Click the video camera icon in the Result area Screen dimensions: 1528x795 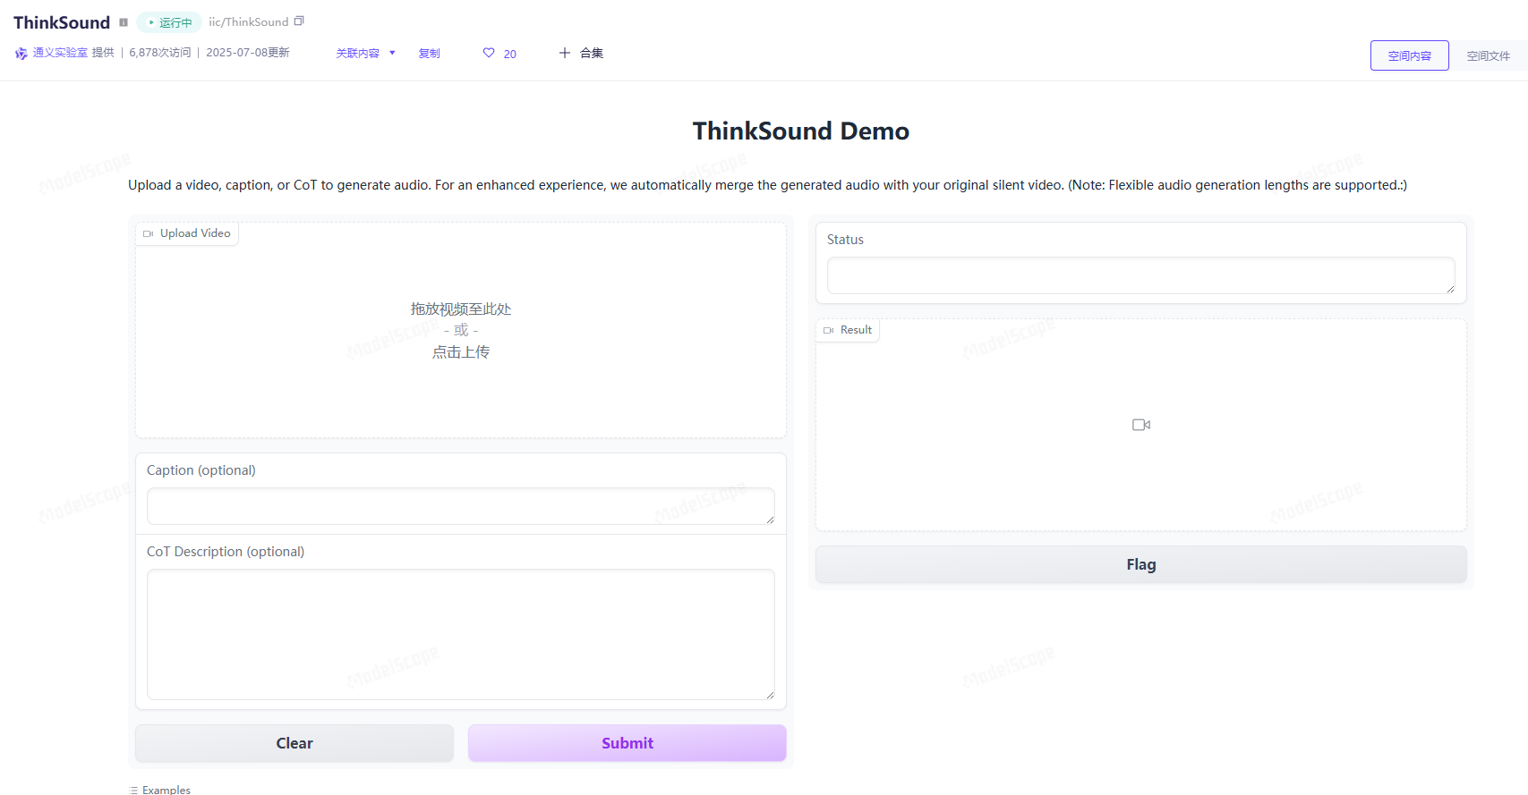[1140, 425]
